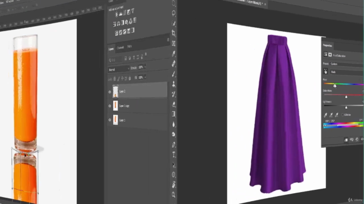
Task: Select the Frame tool
Action: tap(173, 44)
